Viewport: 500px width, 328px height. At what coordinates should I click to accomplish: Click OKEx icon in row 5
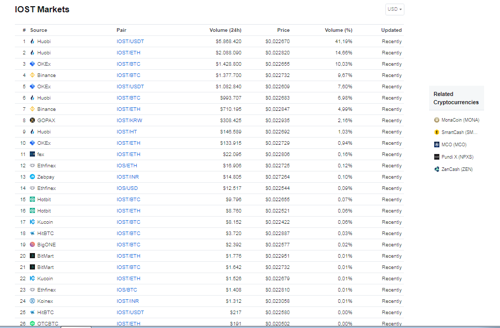pos(32,87)
